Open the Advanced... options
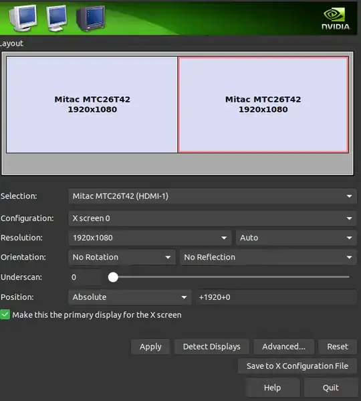The width and height of the screenshot is (361, 401). [x=283, y=347]
